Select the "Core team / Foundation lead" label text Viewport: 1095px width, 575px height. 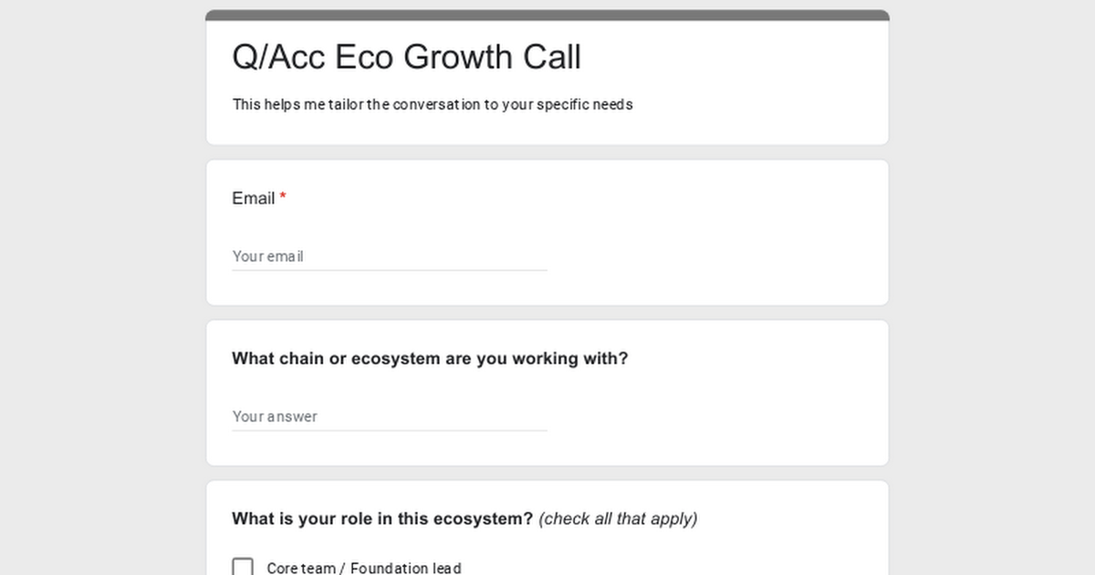pos(364,568)
